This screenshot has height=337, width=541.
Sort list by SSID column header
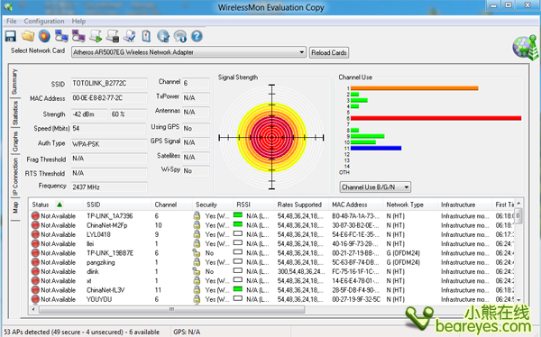click(117, 205)
